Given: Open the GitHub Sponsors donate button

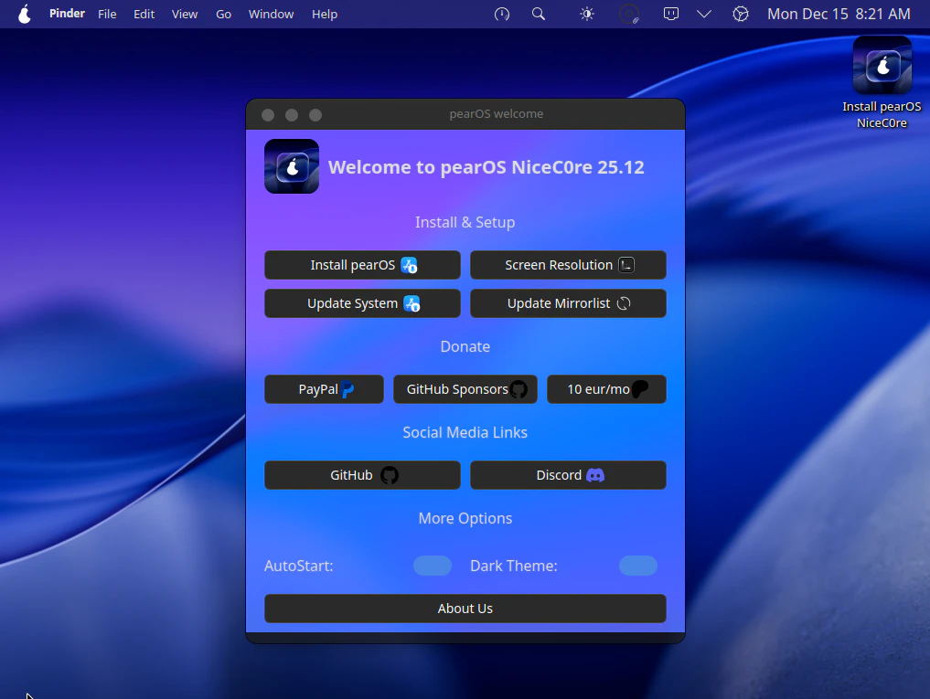Looking at the screenshot, I should (x=465, y=389).
